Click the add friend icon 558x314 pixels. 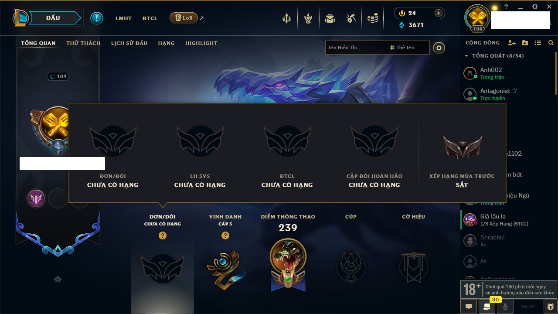(512, 43)
